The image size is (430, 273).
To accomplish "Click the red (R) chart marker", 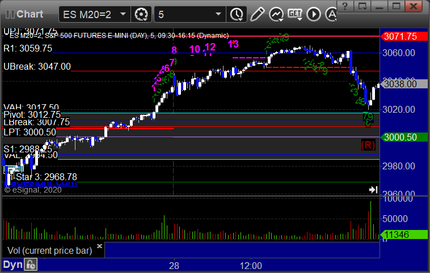I will tap(368, 145).
